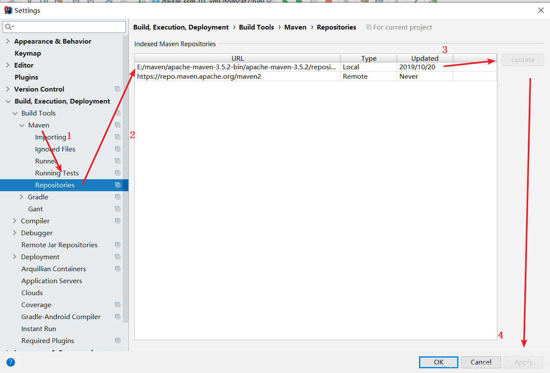Select Ignored Files under Maven

pos(55,149)
